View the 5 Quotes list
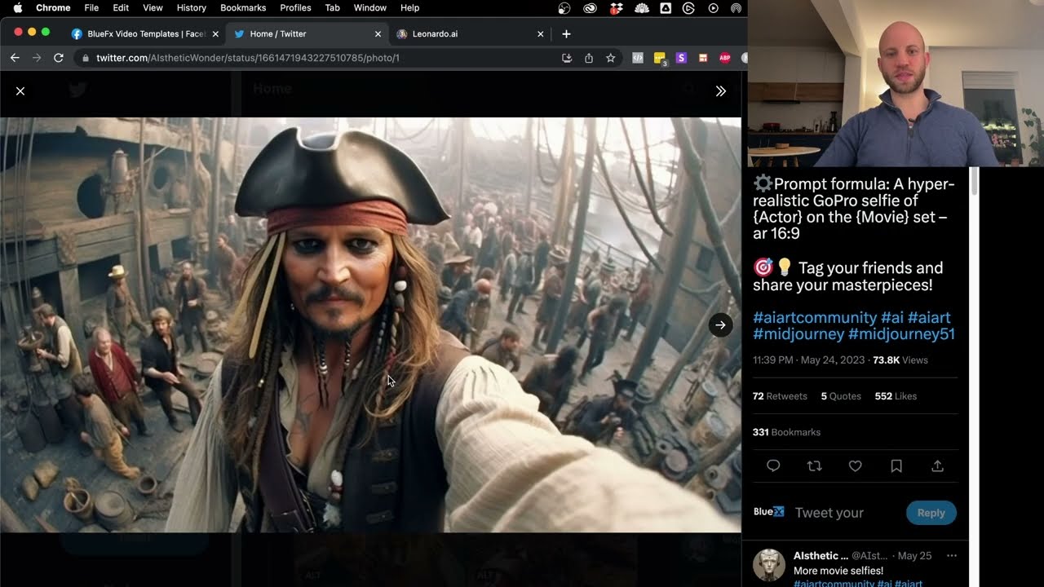Viewport: 1044px width, 587px height. 841,396
